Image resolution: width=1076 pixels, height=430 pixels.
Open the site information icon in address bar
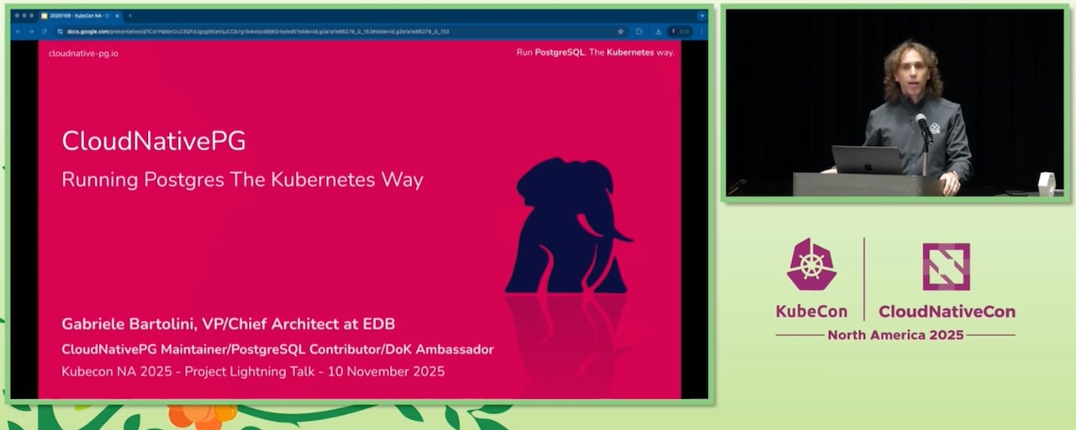(60, 32)
